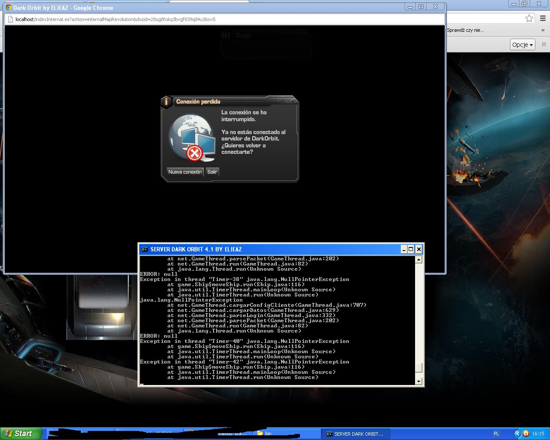Screen dimensions: 550x440
Task: Minimize the Dark Orbit Chrome window
Action: coord(410,6)
